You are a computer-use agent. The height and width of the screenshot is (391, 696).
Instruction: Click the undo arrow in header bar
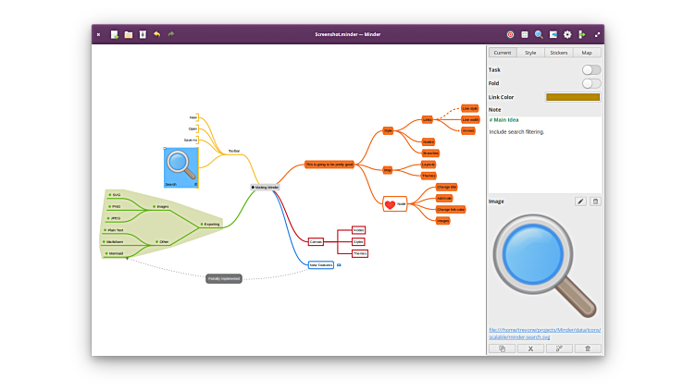pos(156,34)
